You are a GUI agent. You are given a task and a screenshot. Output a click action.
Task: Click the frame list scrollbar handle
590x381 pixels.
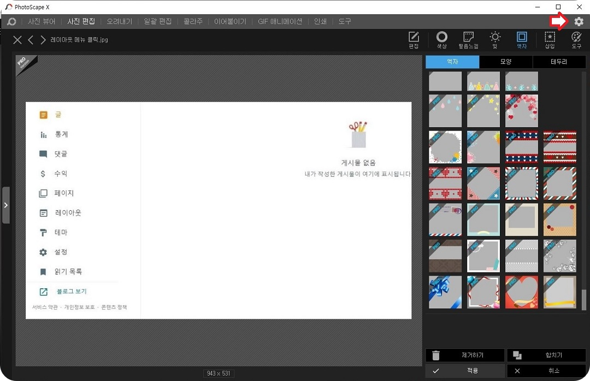tap(583, 300)
